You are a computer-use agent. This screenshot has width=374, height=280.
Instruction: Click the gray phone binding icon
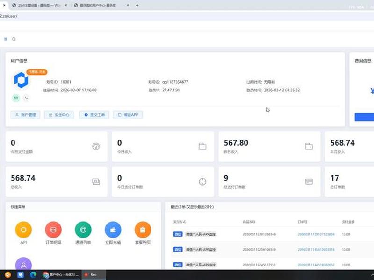[x=26, y=98]
